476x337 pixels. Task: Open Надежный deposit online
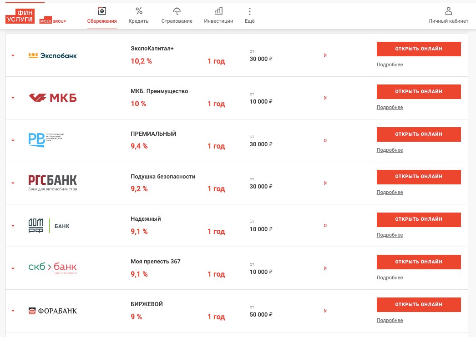(419, 219)
